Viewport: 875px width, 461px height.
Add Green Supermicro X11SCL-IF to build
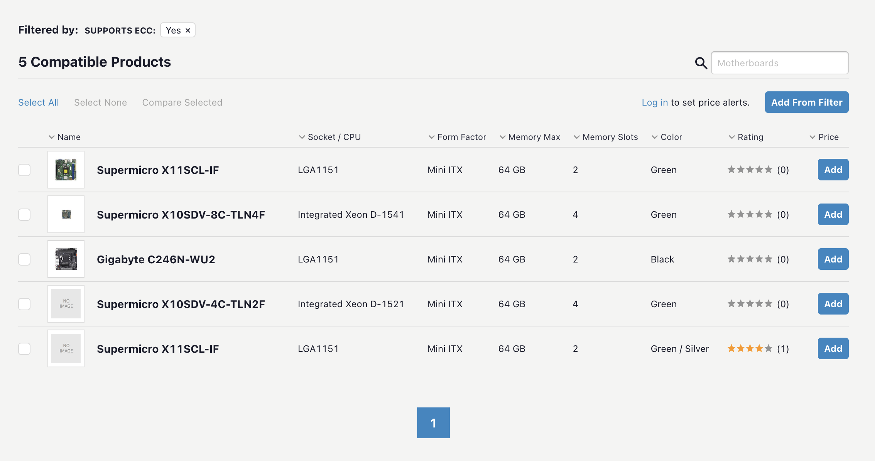click(833, 170)
